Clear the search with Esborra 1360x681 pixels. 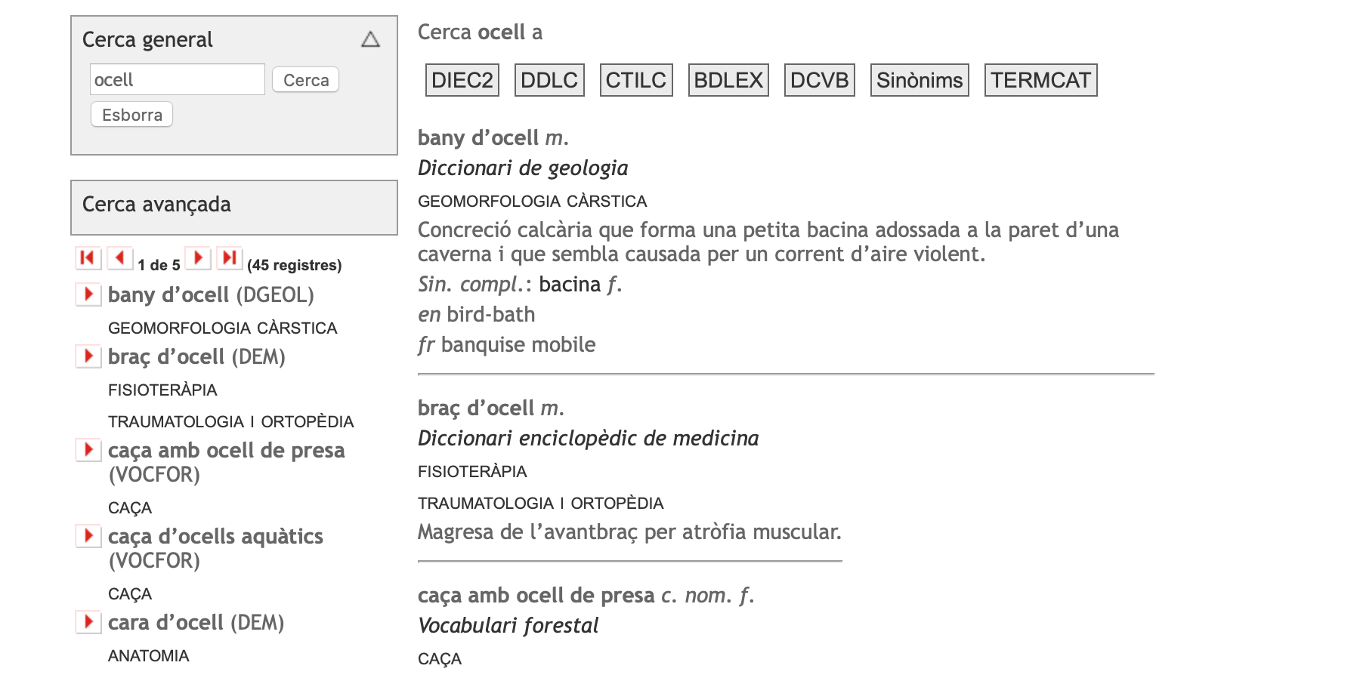[x=132, y=115]
